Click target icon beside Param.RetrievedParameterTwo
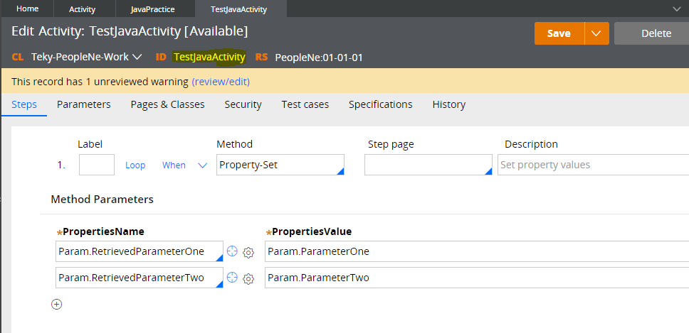 click(x=232, y=278)
